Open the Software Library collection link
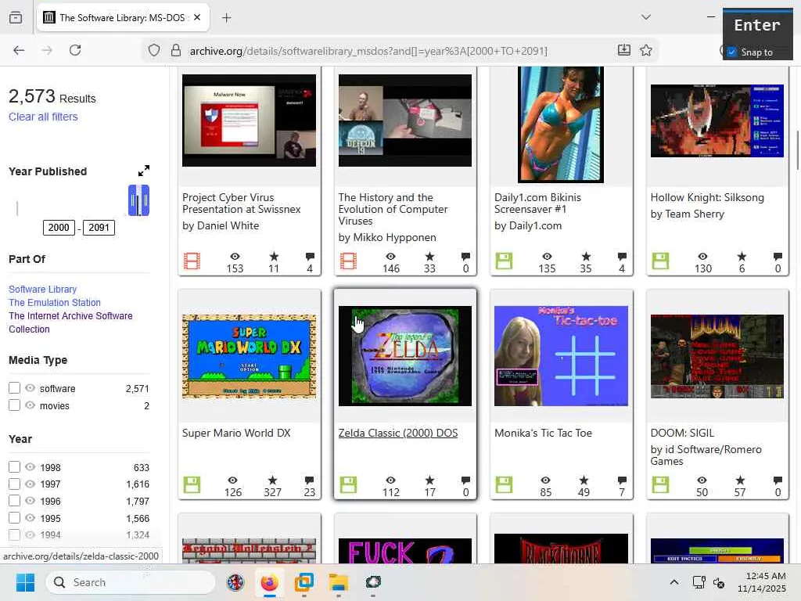The height and width of the screenshot is (601, 801). (x=42, y=290)
